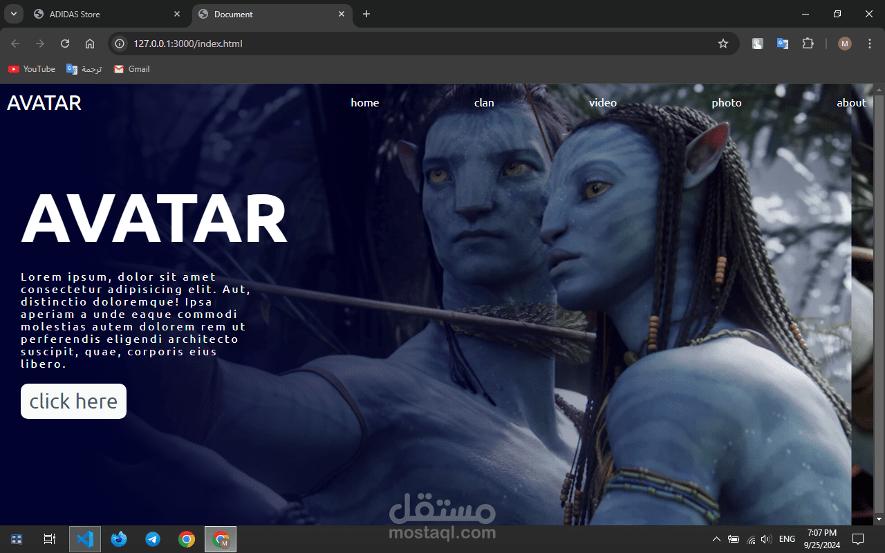Open the photo nav link
This screenshot has width=885, height=553.
click(x=727, y=103)
